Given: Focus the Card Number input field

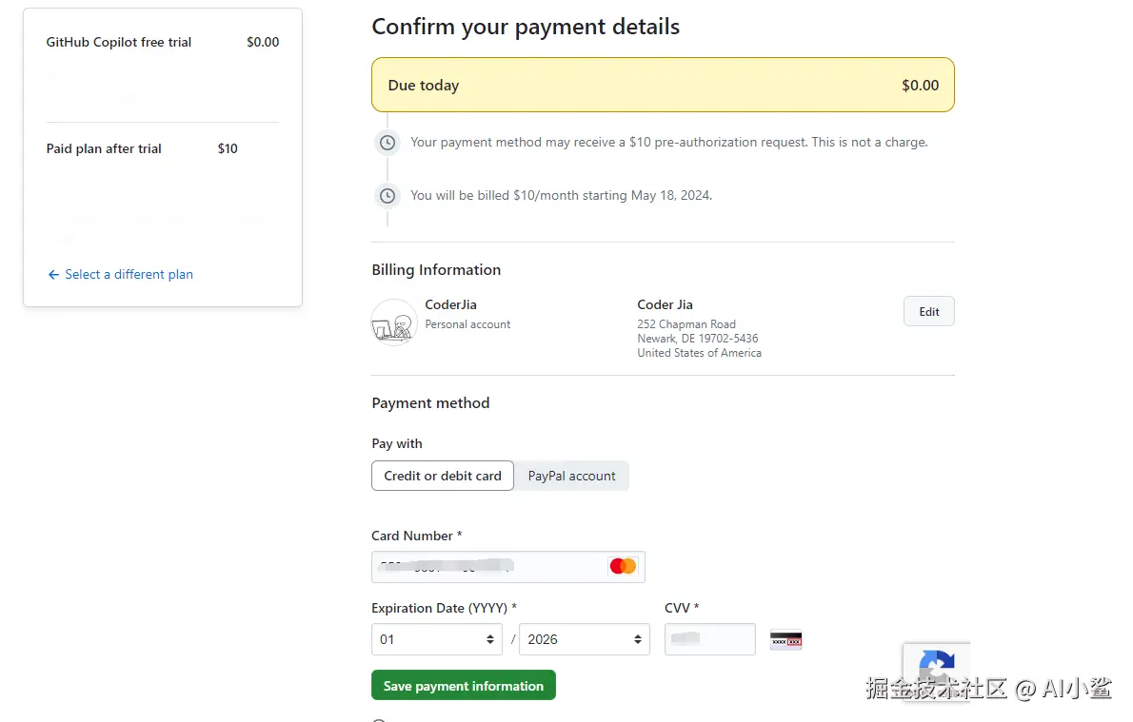Looking at the screenshot, I should click(486, 567).
